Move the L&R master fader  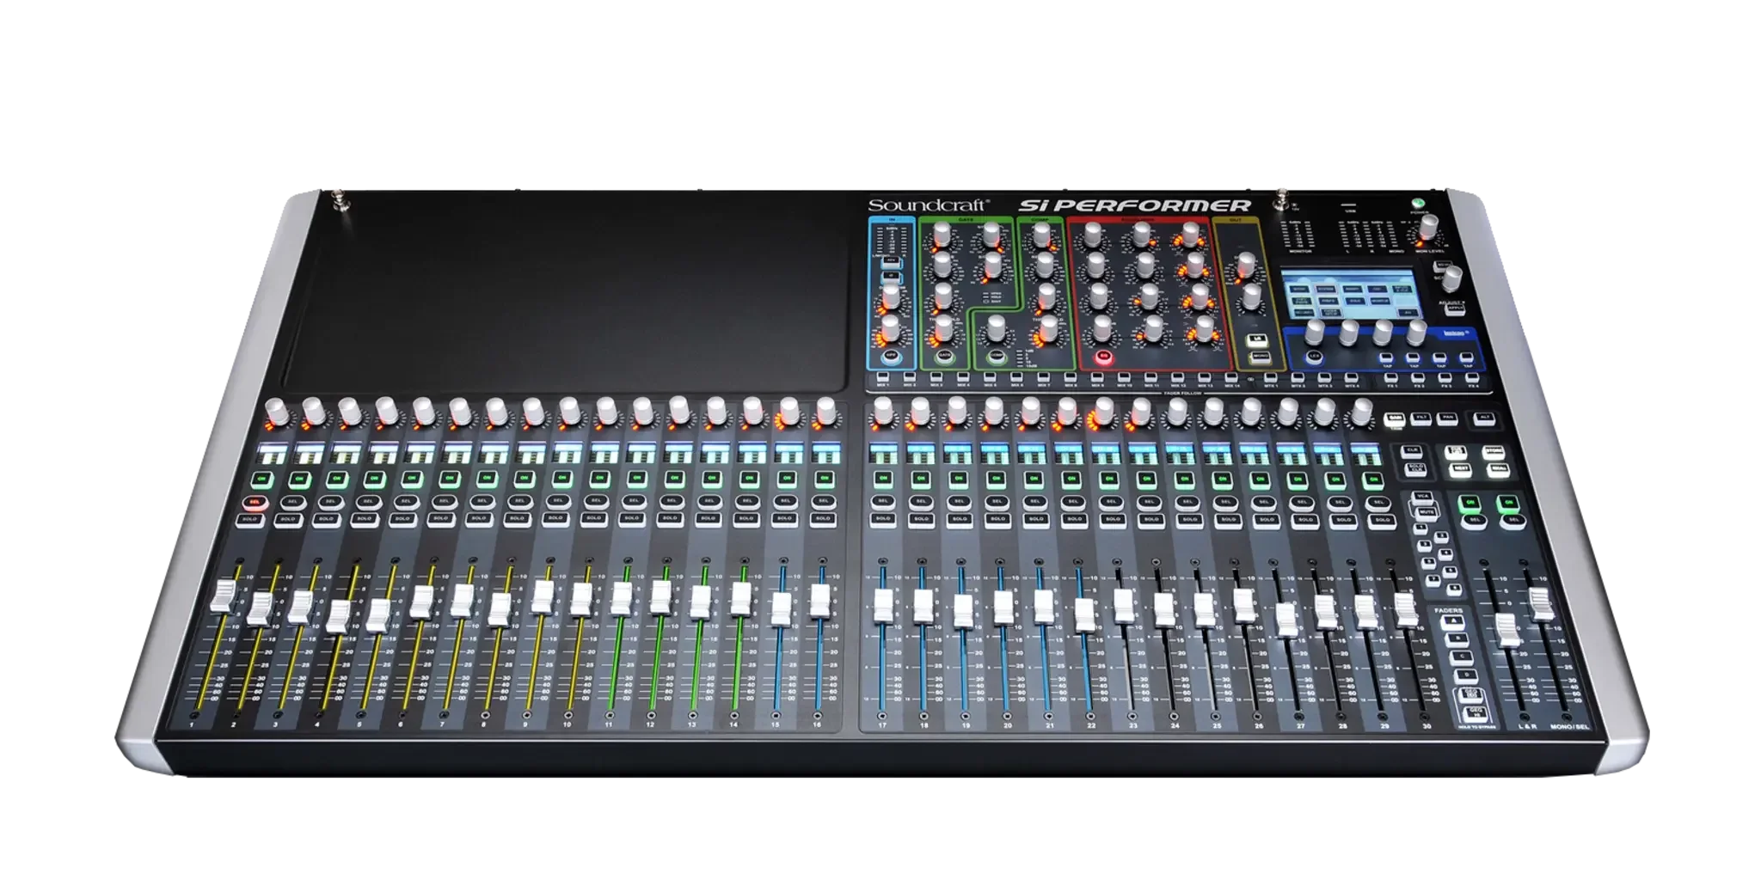1507,628
